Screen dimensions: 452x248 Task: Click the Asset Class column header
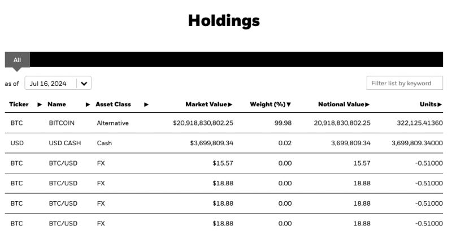[113, 105]
